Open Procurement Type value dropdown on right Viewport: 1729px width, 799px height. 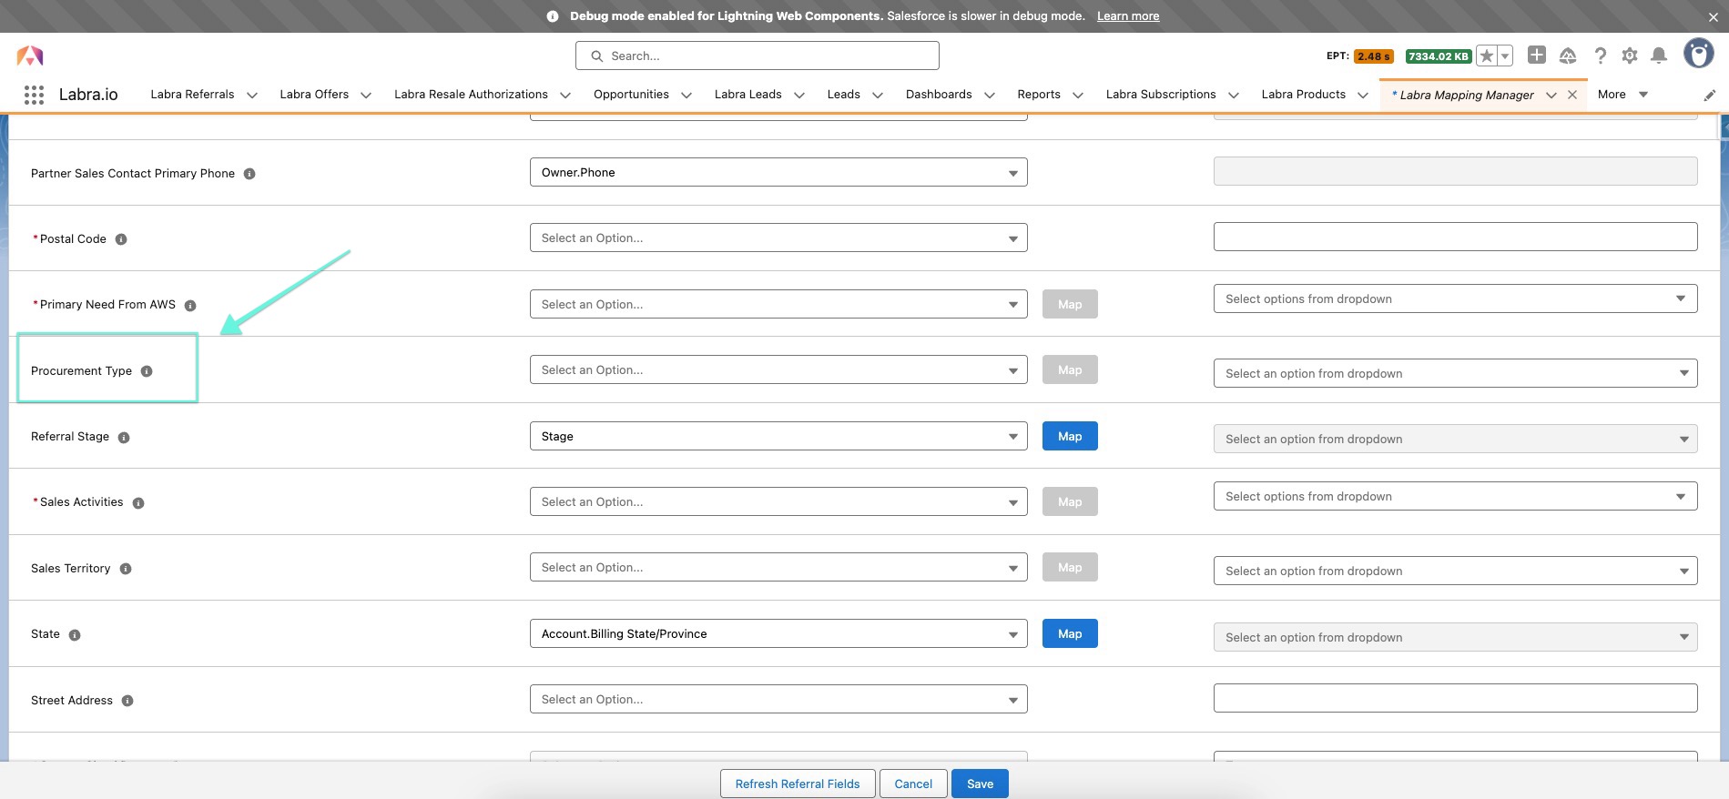[x=1455, y=373]
